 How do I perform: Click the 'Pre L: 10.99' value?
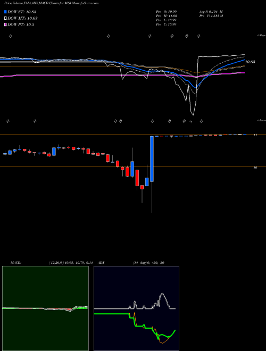coord(167,20)
